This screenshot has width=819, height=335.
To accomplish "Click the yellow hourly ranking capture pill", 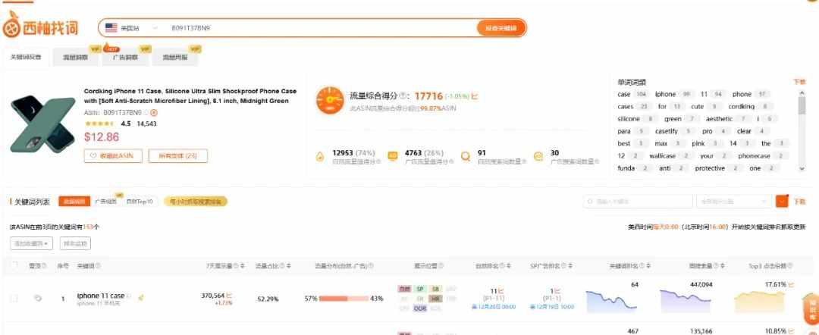I will pos(196,202).
